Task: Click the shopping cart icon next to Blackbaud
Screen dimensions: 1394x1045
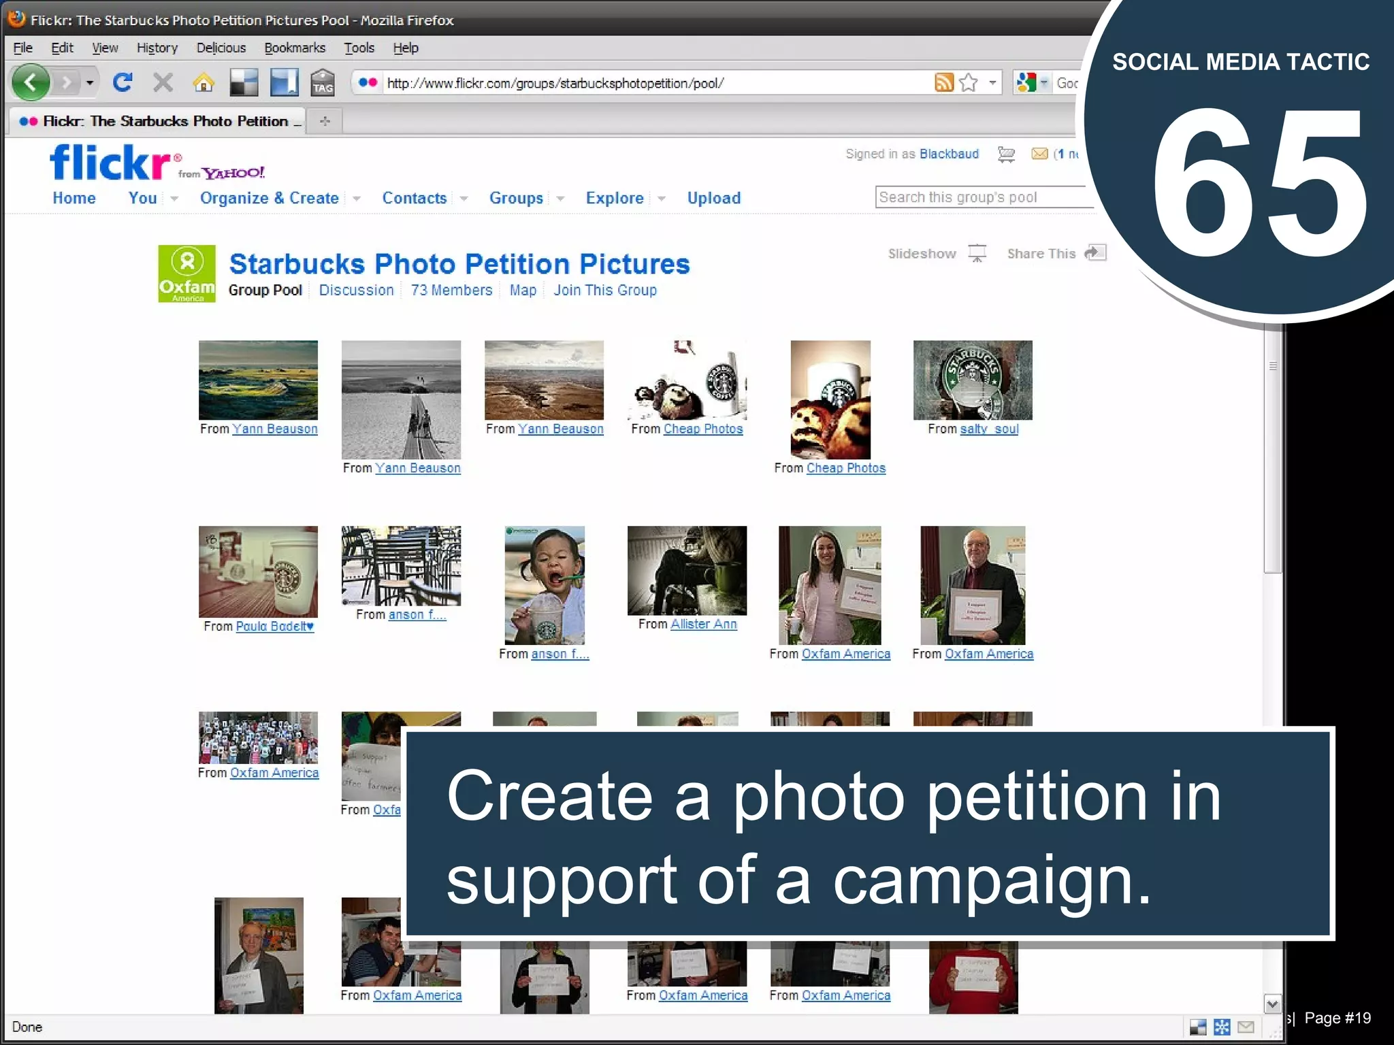Action: (x=1006, y=154)
